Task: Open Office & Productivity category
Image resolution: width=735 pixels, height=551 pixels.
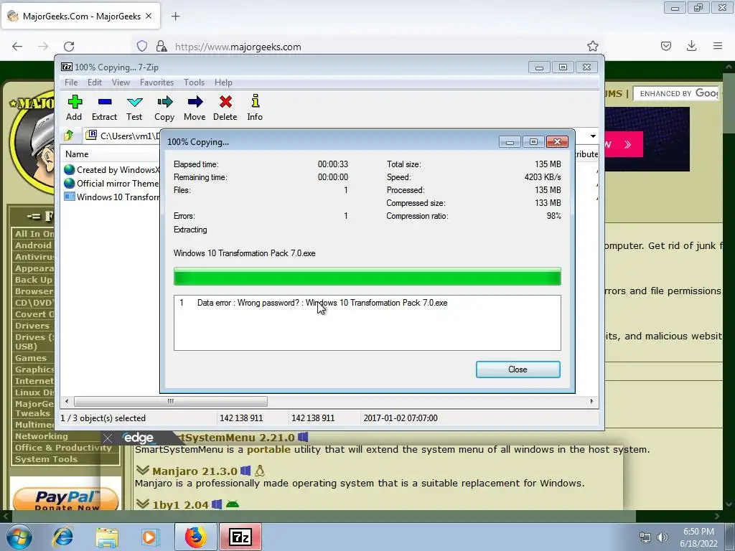Action: click(63, 448)
